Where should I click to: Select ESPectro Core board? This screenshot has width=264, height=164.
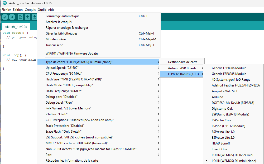pos(233,120)
